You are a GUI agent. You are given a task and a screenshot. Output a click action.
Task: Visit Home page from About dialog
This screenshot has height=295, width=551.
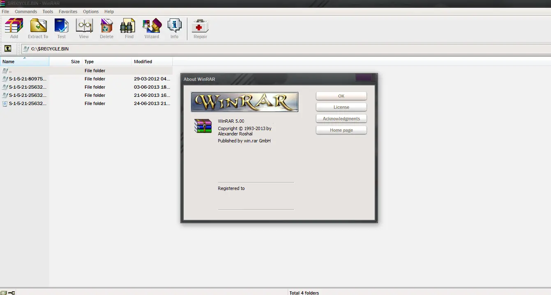[x=341, y=130]
